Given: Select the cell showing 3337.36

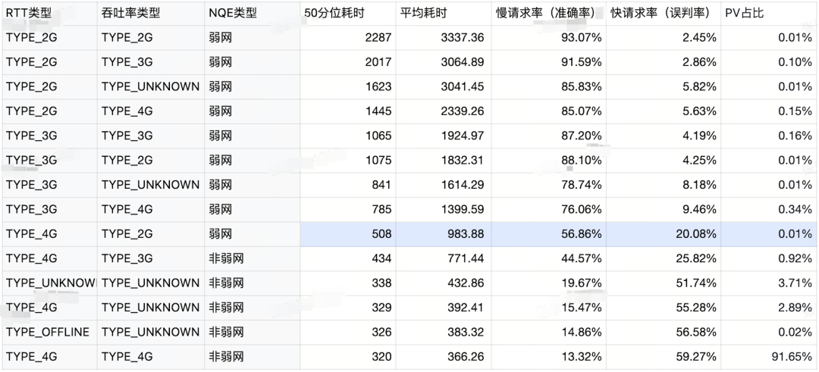Looking at the screenshot, I should click(444, 38).
